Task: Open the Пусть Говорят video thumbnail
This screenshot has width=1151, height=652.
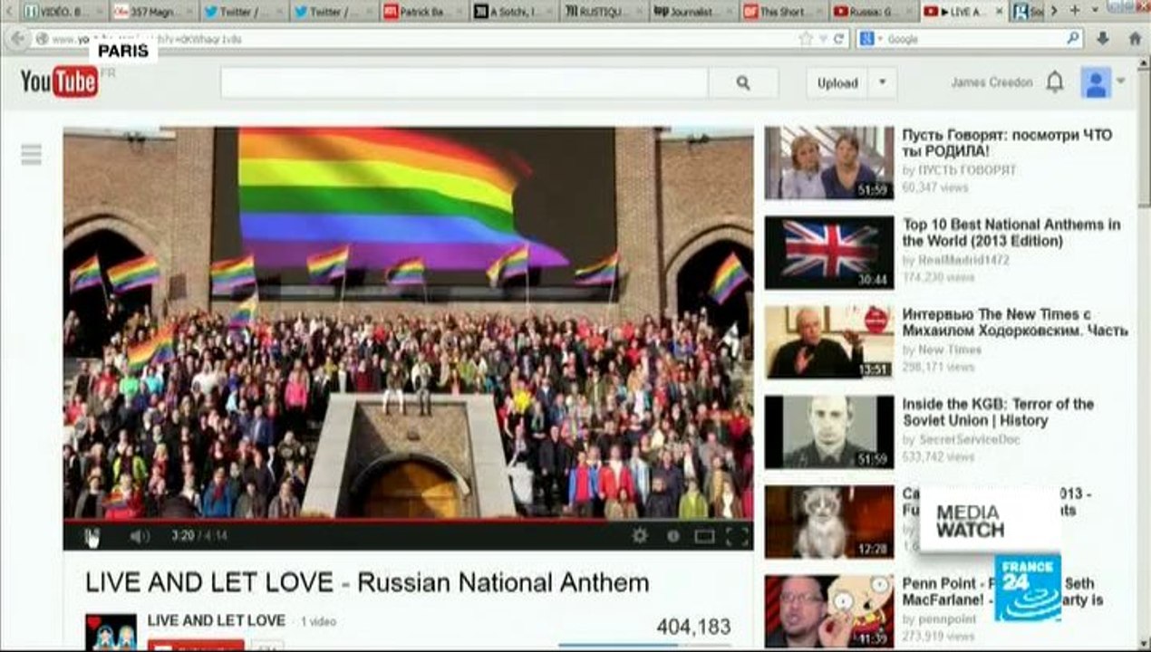Action: 828,163
